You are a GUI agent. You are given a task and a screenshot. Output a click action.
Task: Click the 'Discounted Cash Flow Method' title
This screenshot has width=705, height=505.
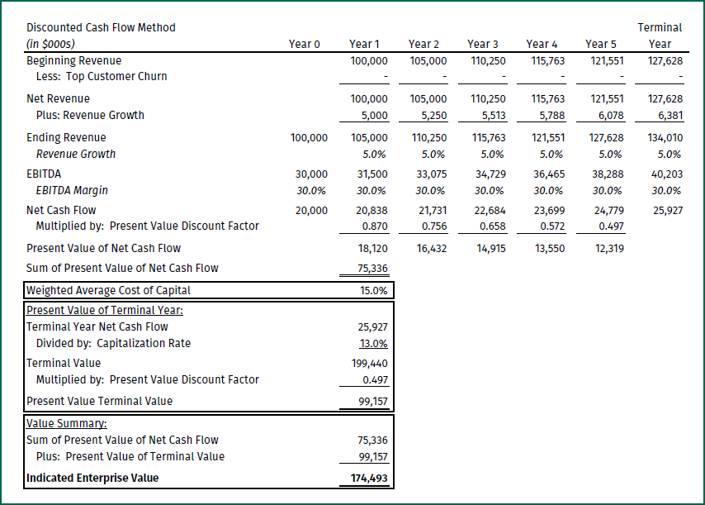(101, 28)
